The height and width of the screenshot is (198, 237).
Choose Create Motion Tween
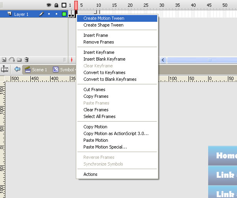pyautogui.click(x=117, y=18)
